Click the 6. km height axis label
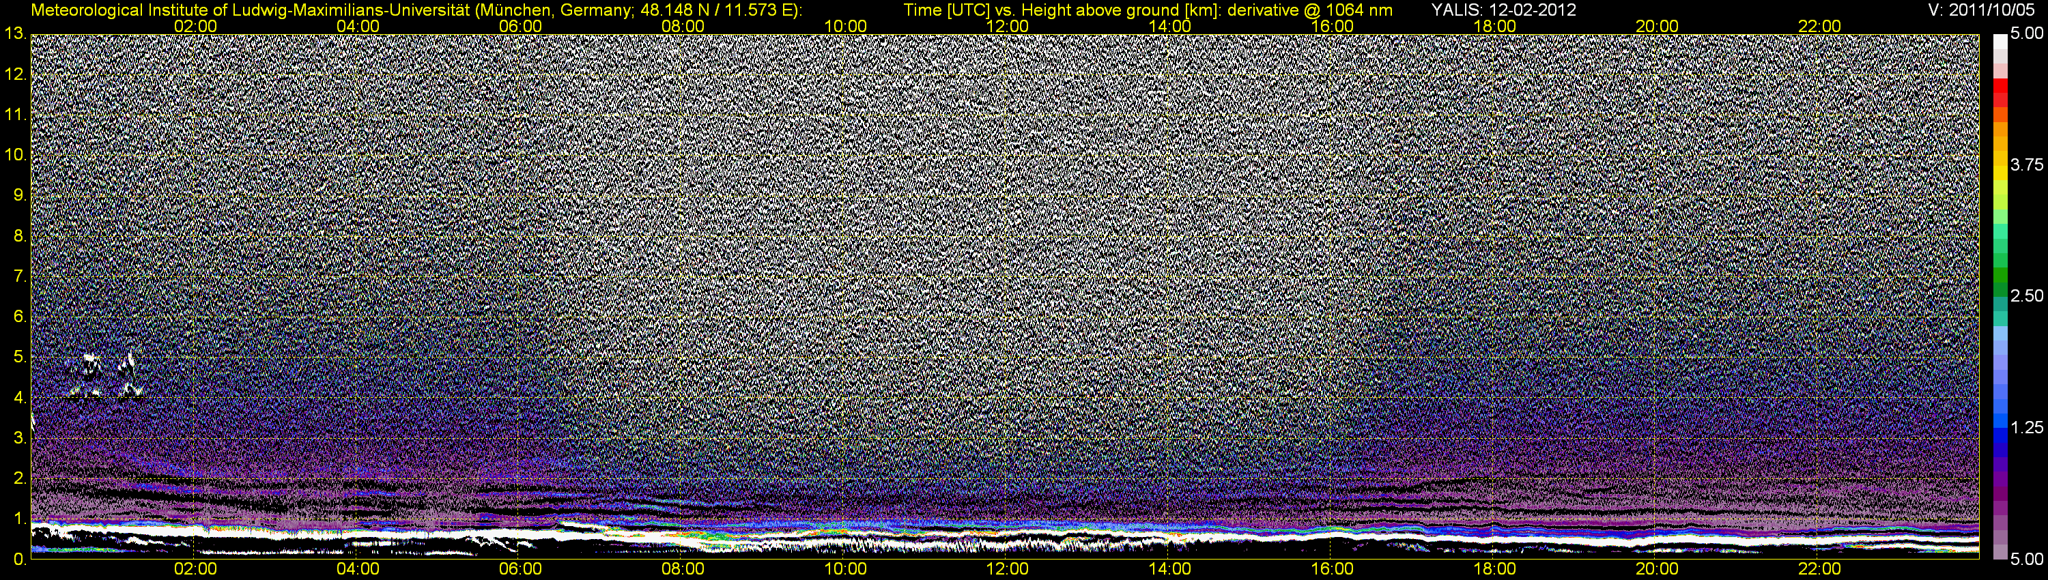Image resolution: width=2048 pixels, height=580 pixels. point(20,317)
